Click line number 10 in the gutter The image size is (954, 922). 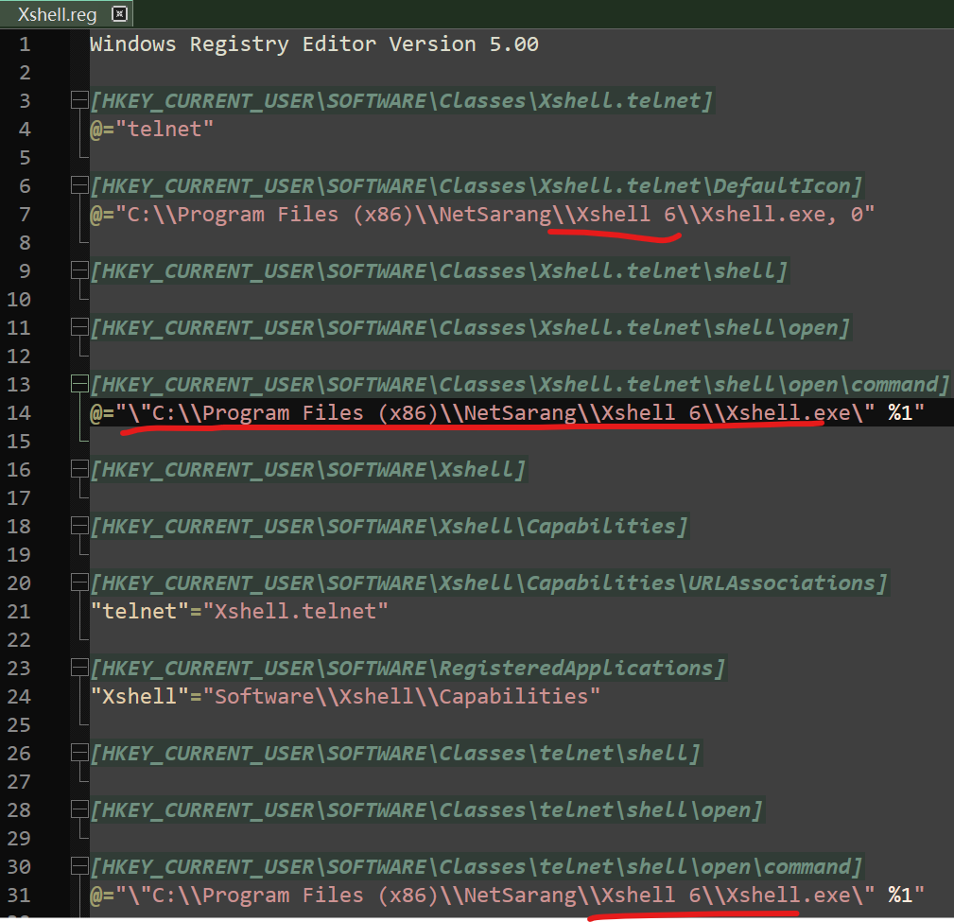click(x=18, y=300)
